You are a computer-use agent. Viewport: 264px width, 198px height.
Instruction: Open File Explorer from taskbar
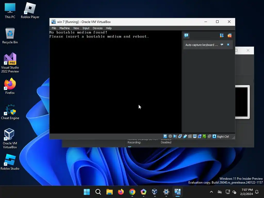[x=109, y=192]
